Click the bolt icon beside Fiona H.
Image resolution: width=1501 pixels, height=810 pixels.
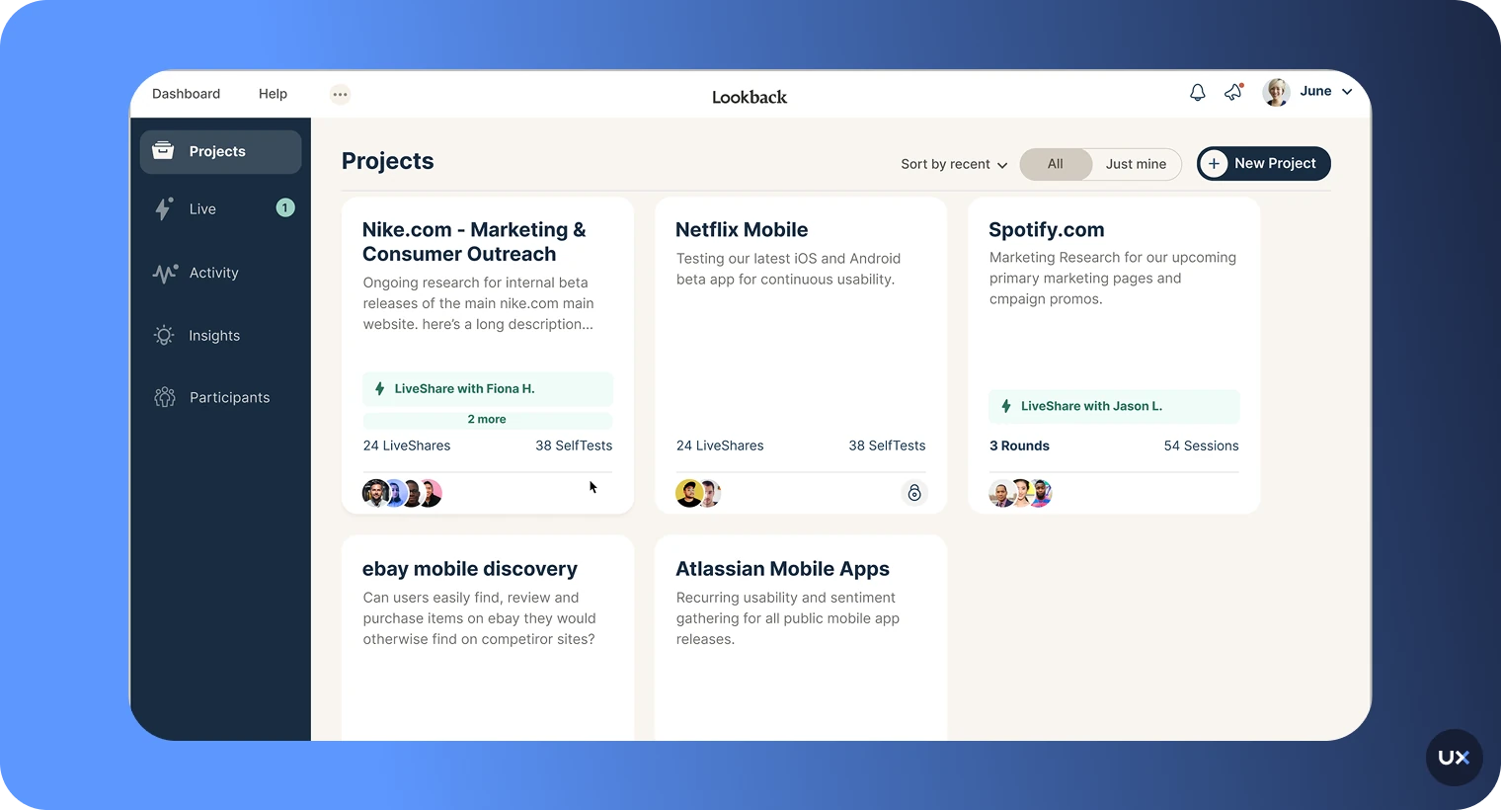(380, 389)
